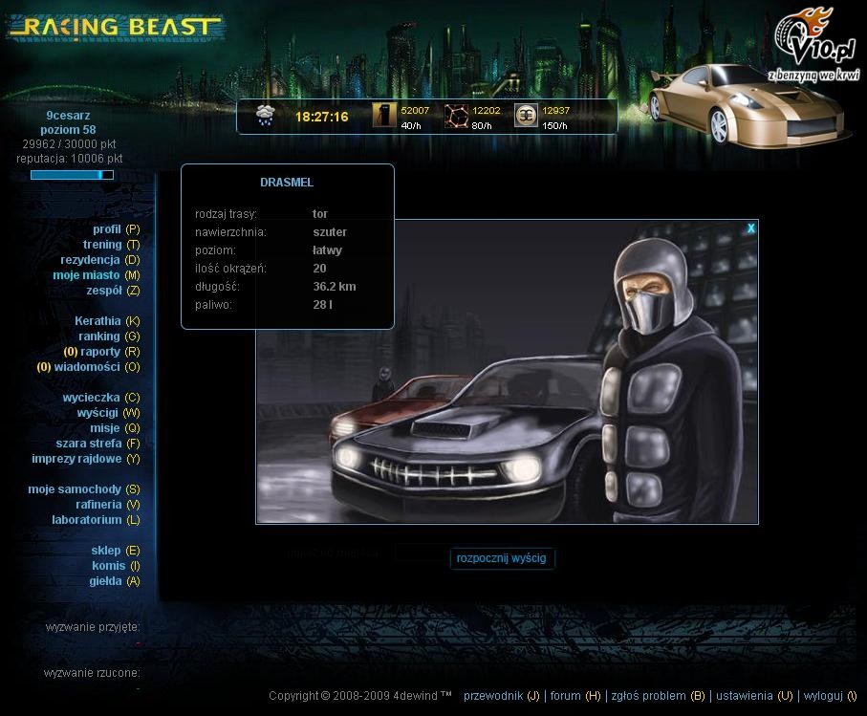The width and height of the screenshot is (867, 716).
Task: Click the experience progress bar under reputation
Action: [x=72, y=175]
